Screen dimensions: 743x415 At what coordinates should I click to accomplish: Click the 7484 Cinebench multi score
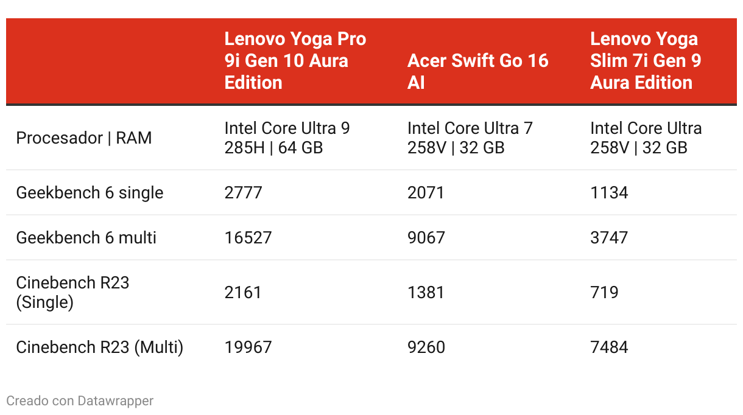609,347
